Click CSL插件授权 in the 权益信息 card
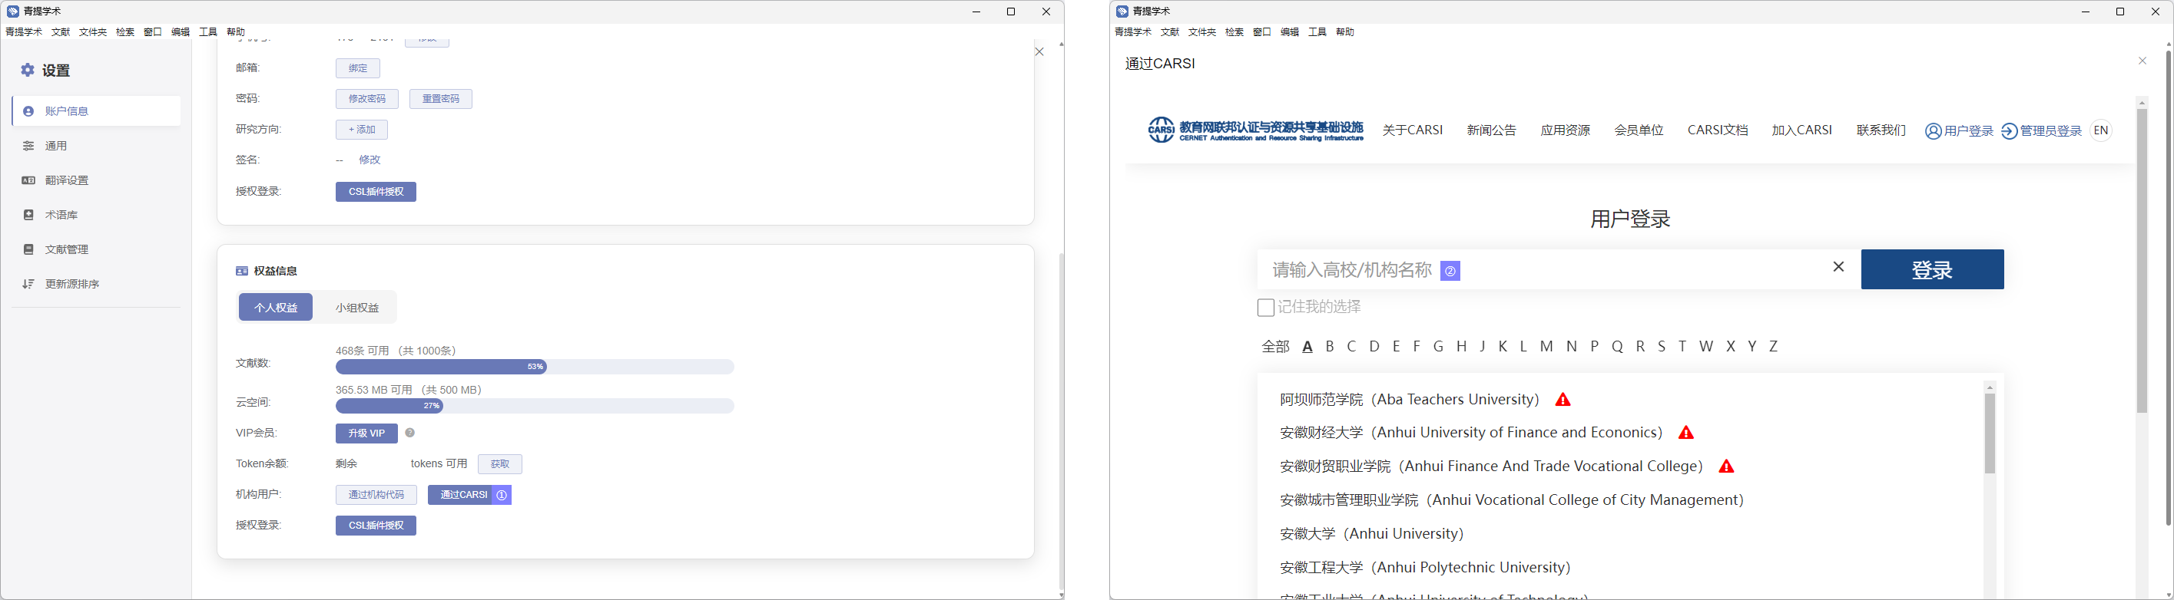 (376, 526)
